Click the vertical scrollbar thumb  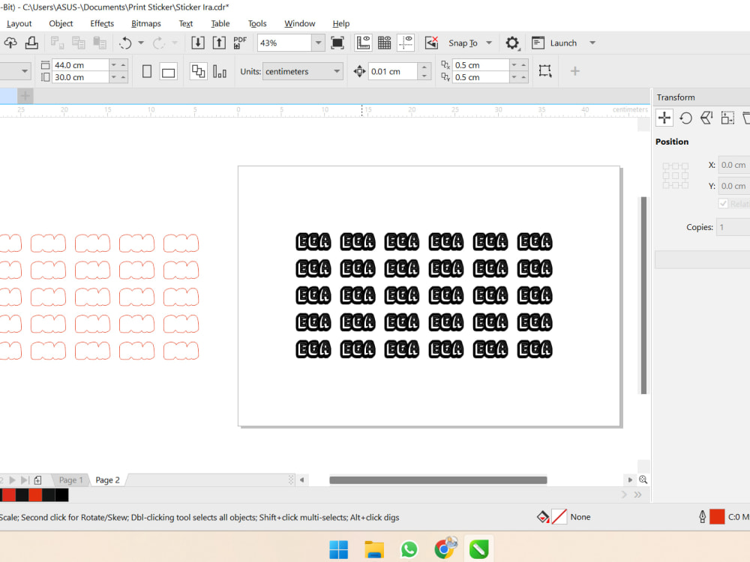pyautogui.click(x=643, y=295)
